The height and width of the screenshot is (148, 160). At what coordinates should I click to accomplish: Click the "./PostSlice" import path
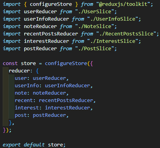pyautogui.click(x=95, y=49)
